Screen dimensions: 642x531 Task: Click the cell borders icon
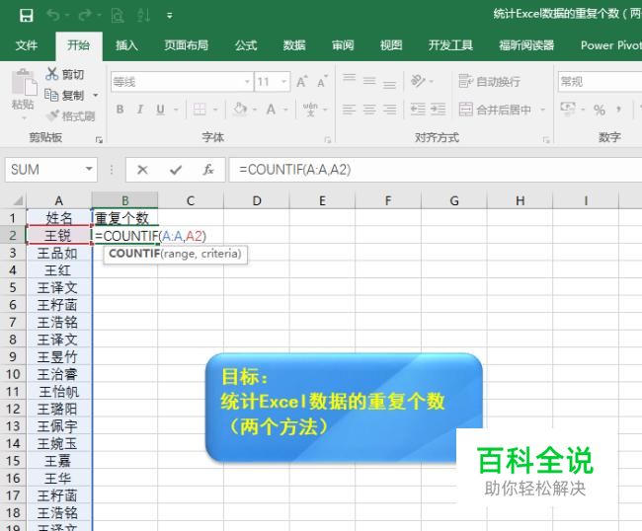coord(200,110)
